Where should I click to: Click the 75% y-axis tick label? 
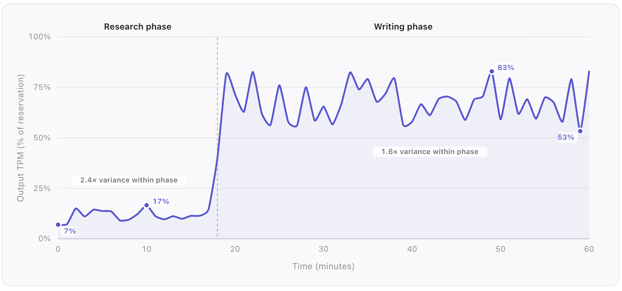pos(42,88)
